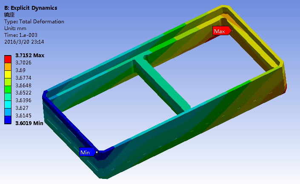The image size is (300, 184).
Task: Click the blue Min probe label
Action: coord(88,152)
